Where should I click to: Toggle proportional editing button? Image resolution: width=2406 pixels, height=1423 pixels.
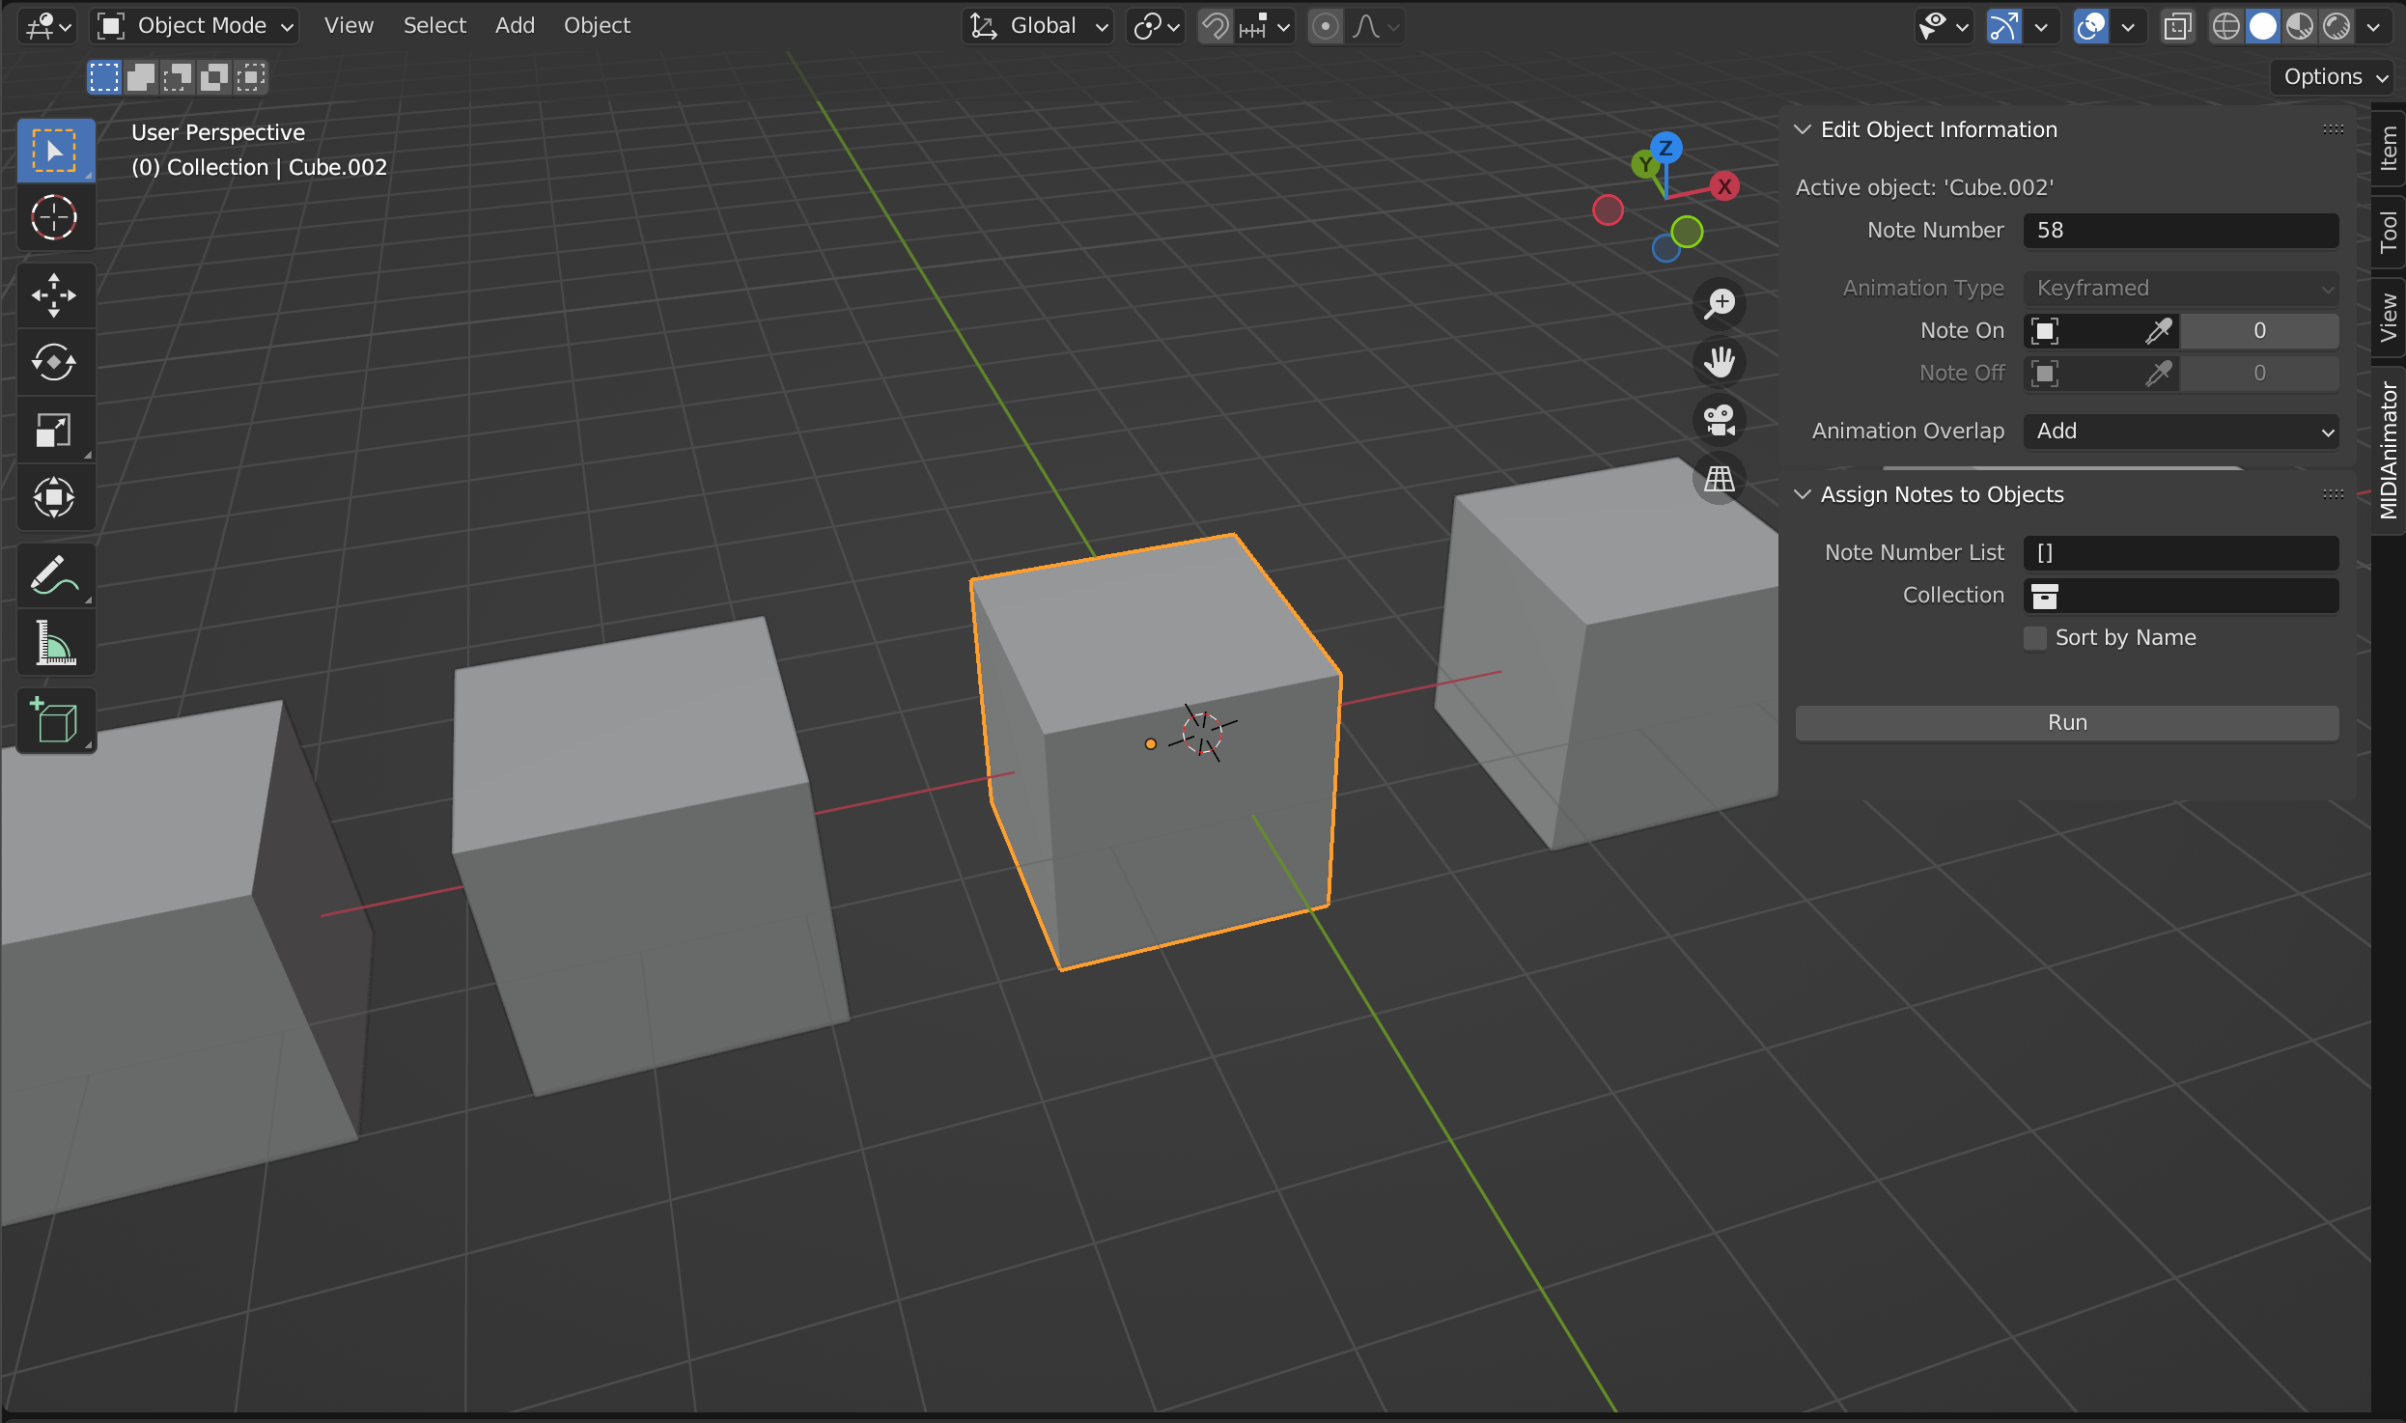(1326, 26)
